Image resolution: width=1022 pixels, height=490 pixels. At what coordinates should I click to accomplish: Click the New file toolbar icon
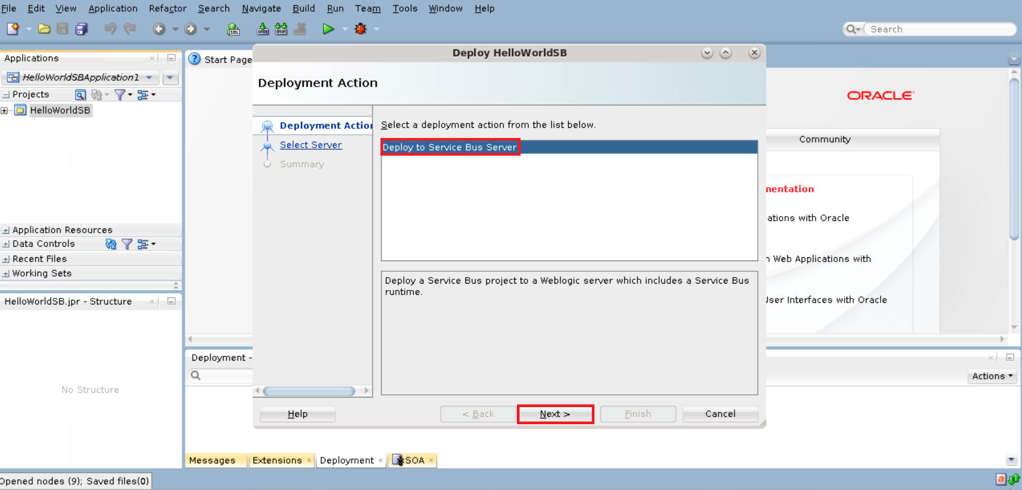[x=13, y=29]
